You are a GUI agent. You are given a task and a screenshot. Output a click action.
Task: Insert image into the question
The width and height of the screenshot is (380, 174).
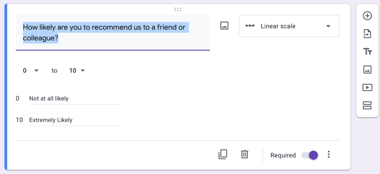click(224, 26)
